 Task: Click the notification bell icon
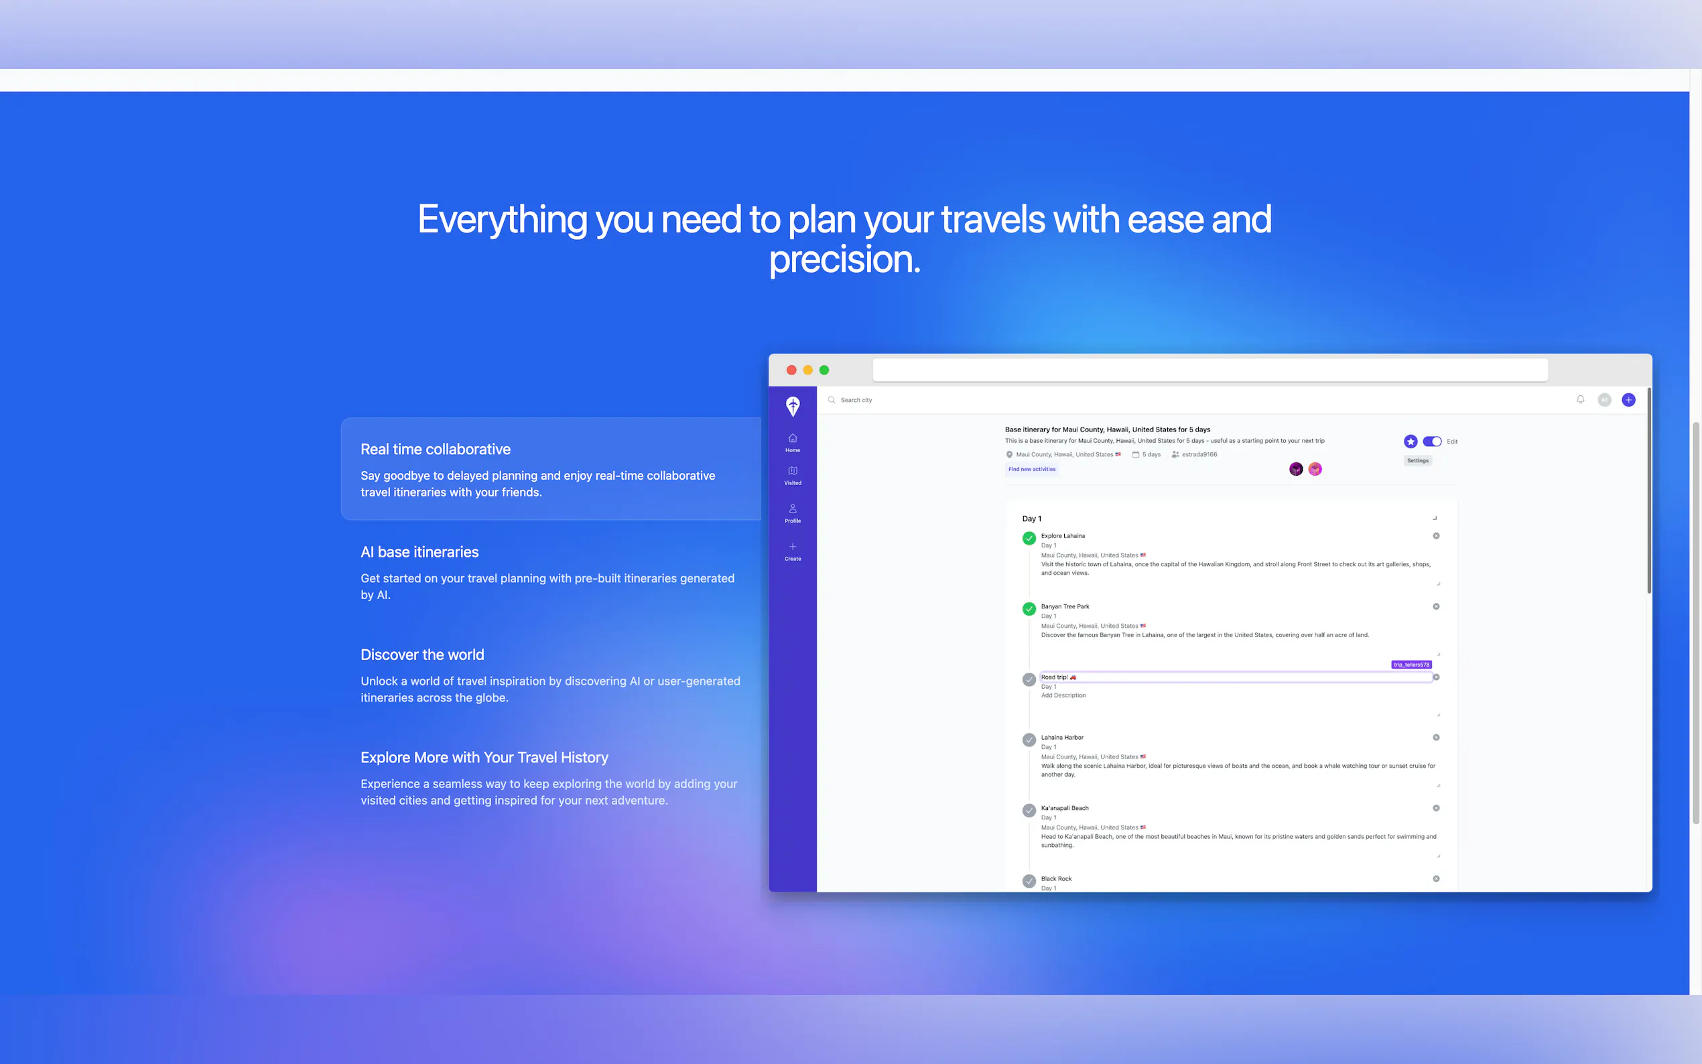coord(1580,400)
